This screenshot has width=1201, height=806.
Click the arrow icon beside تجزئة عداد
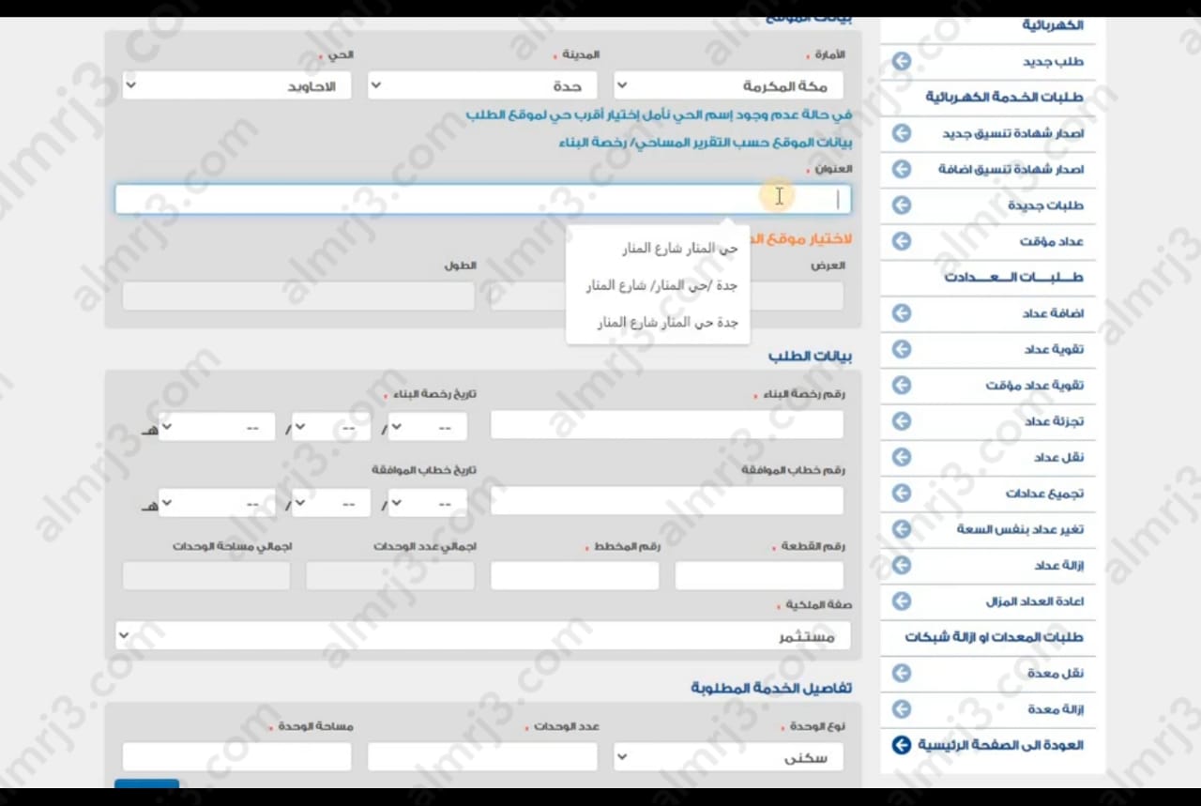click(x=901, y=421)
